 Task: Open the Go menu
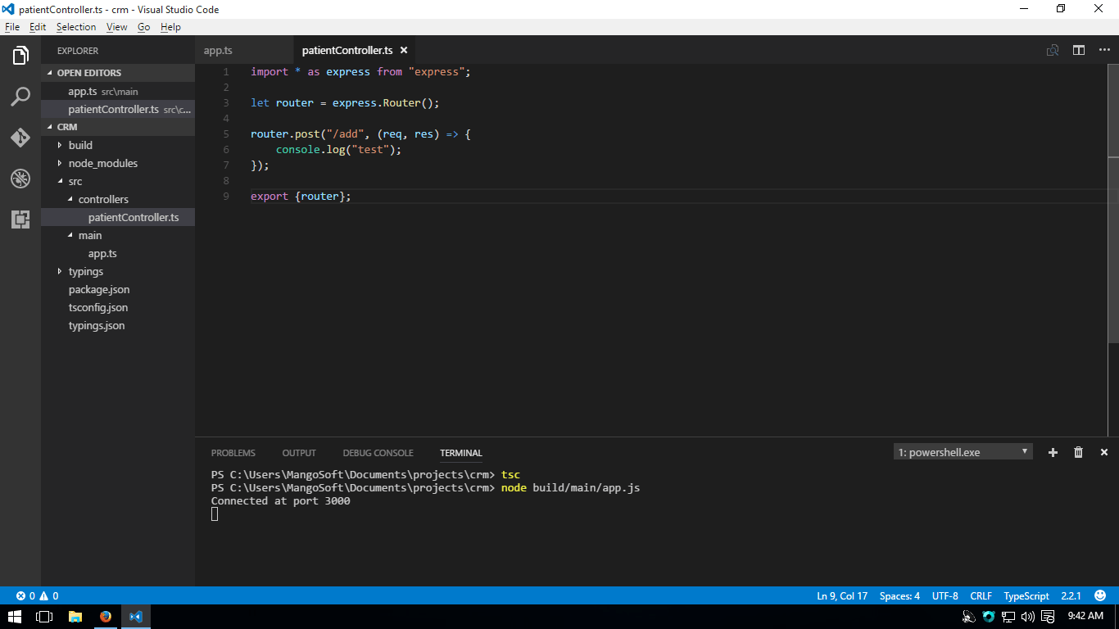click(144, 27)
